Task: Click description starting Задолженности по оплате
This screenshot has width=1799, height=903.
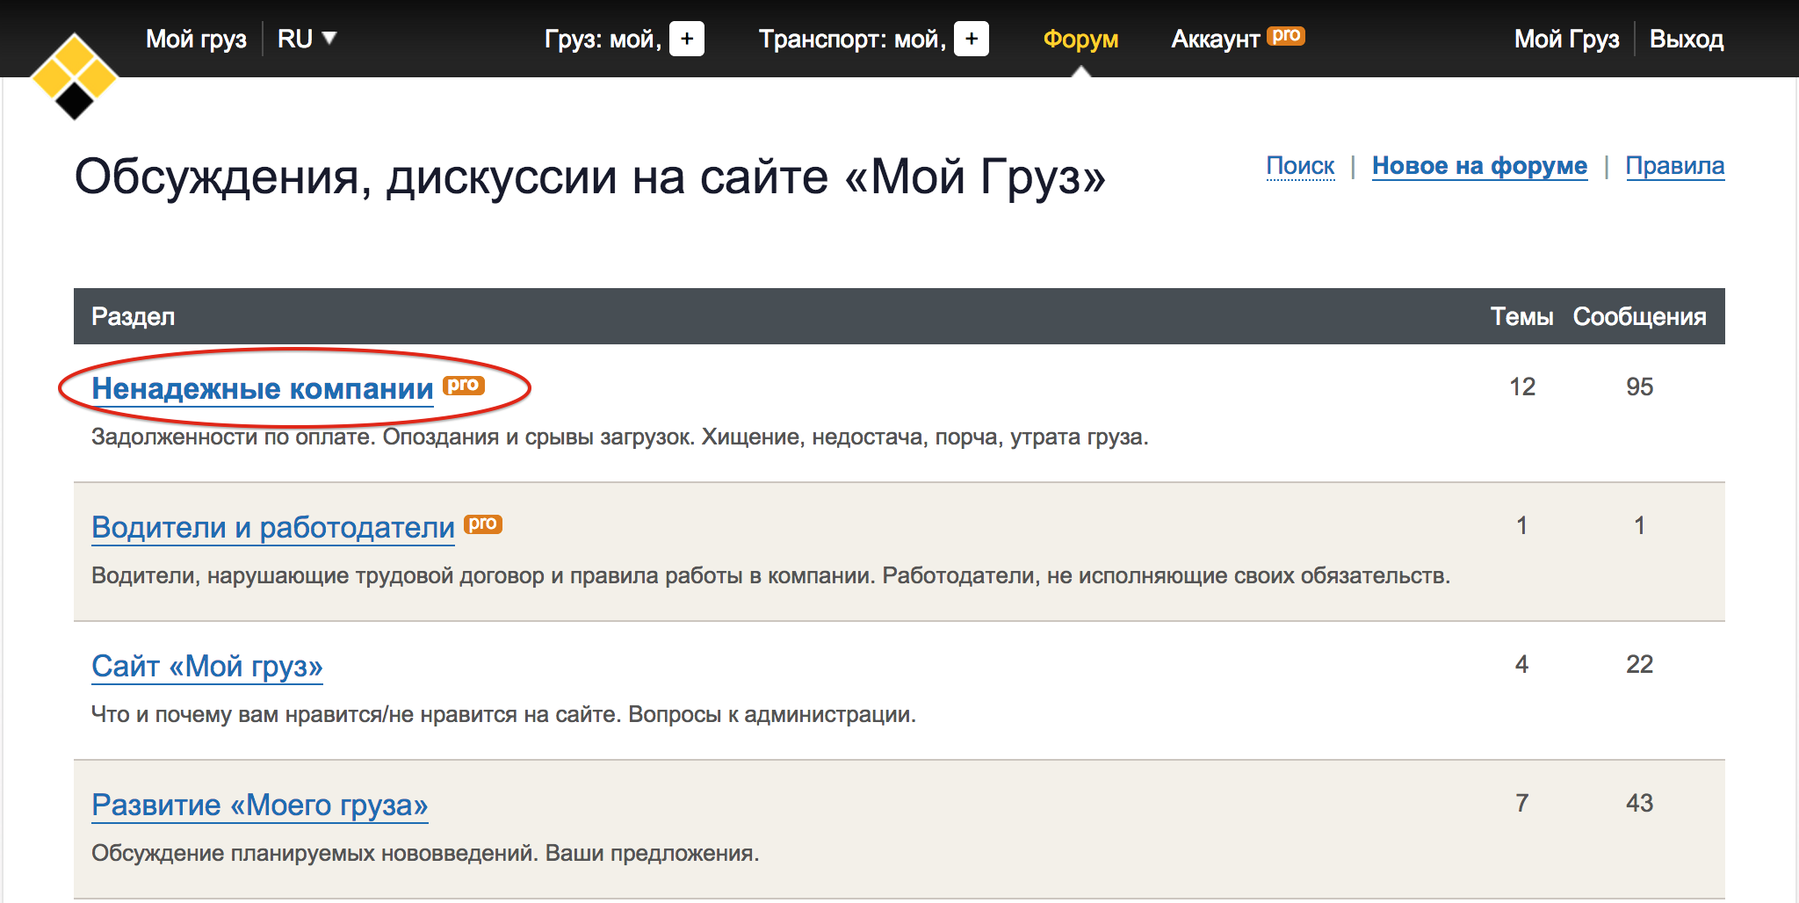Action: click(x=620, y=437)
